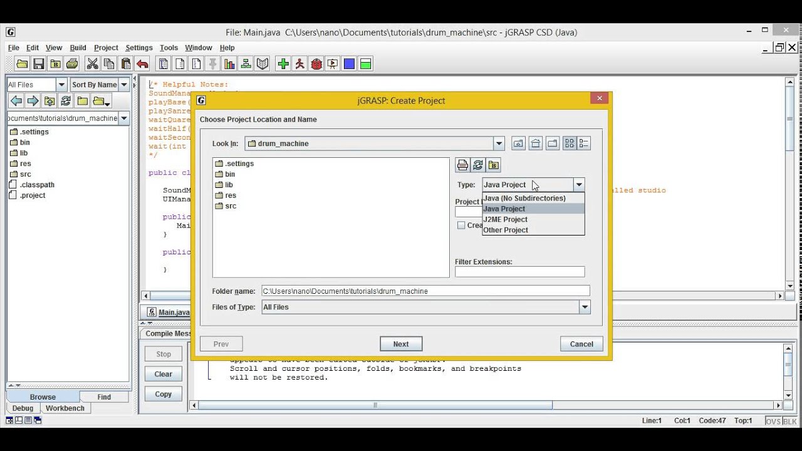Image resolution: width=802 pixels, height=451 pixels.
Task: Select Java (No Subdirectories) option
Action: click(x=533, y=198)
